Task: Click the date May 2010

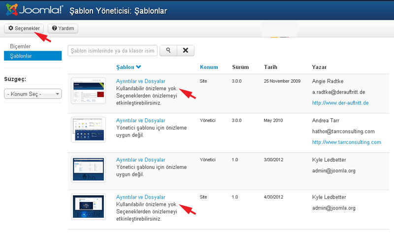Action: click(x=273, y=120)
